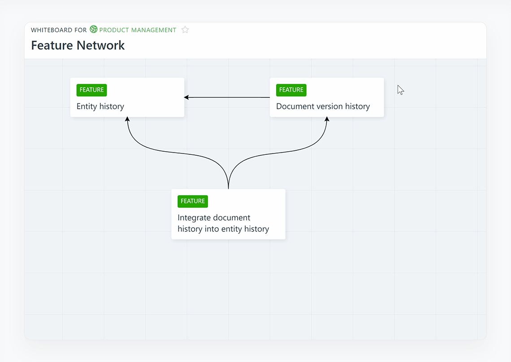Star the Feature Network whiteboard as favorite
Viewport: 511px width, 362px height.
tap(185, 30)
